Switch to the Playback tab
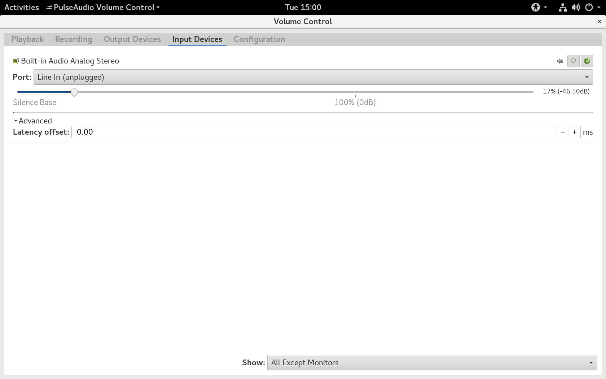This screenshot has width=606, height=379. (27, 39)
